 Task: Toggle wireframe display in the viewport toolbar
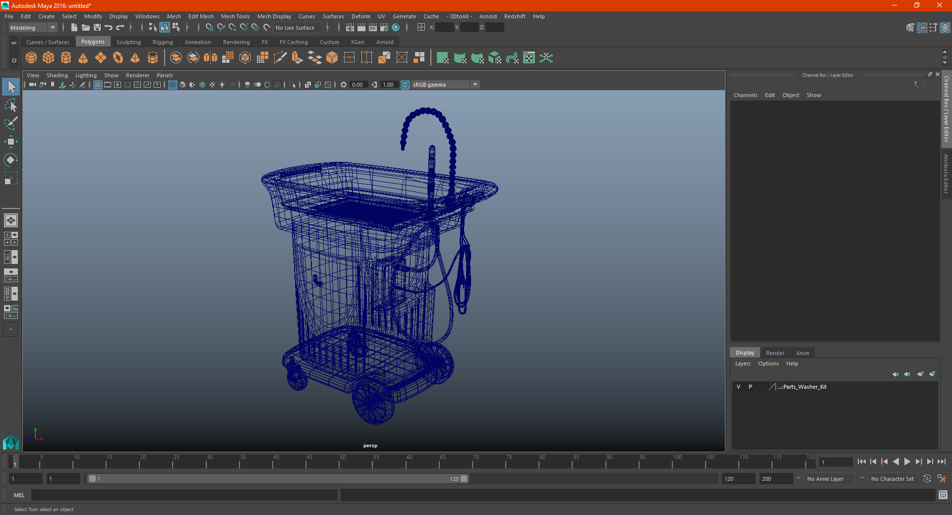[x=173, y=85]
